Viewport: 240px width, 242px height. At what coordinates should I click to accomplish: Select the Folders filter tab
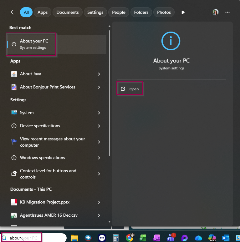(x=141, y=12)
